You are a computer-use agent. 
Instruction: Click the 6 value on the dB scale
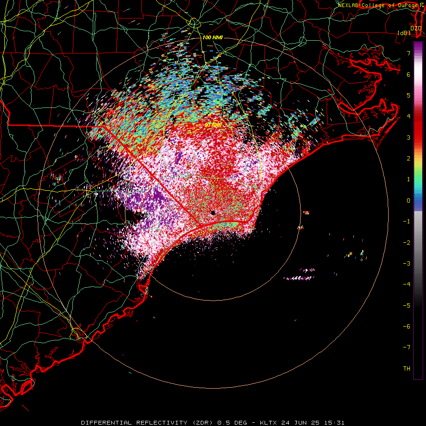pyautogui.click(x=408, y=74)
